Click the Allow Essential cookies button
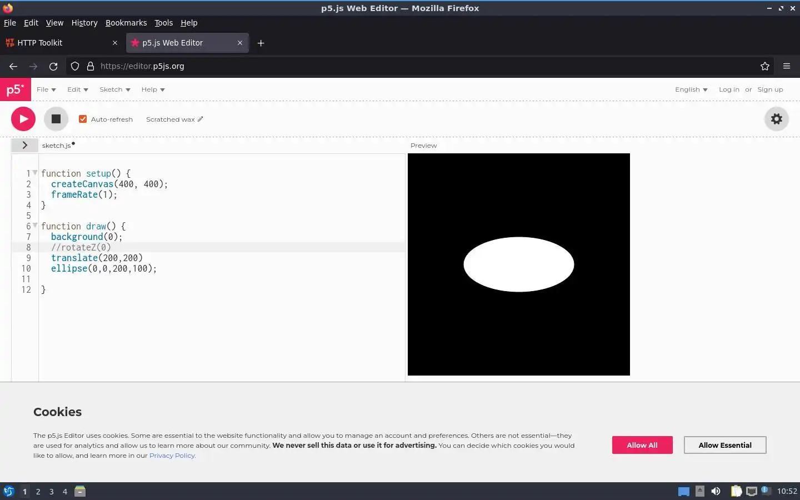The image size is (800, 500). pos(725,445)
